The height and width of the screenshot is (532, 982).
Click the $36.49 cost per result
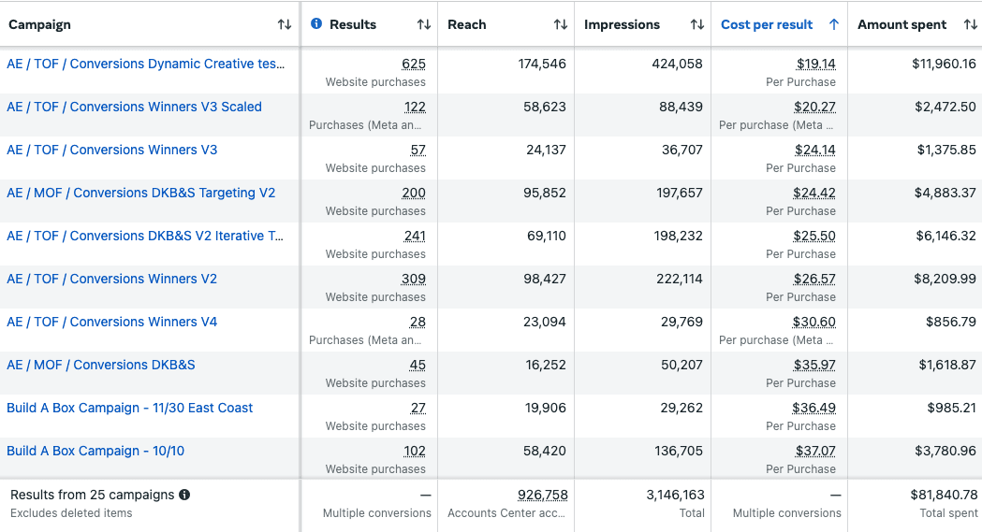pos(813,409)
